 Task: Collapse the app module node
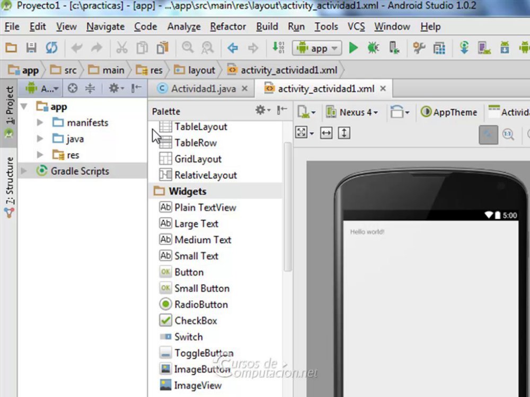[24, 106]
